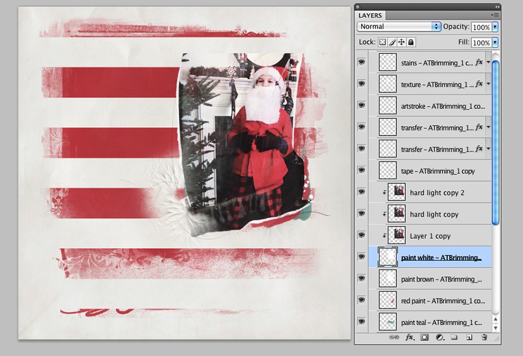Expand effects on lower transfer layer
This screenshot has width=523, height=356.
pos(488,149)
